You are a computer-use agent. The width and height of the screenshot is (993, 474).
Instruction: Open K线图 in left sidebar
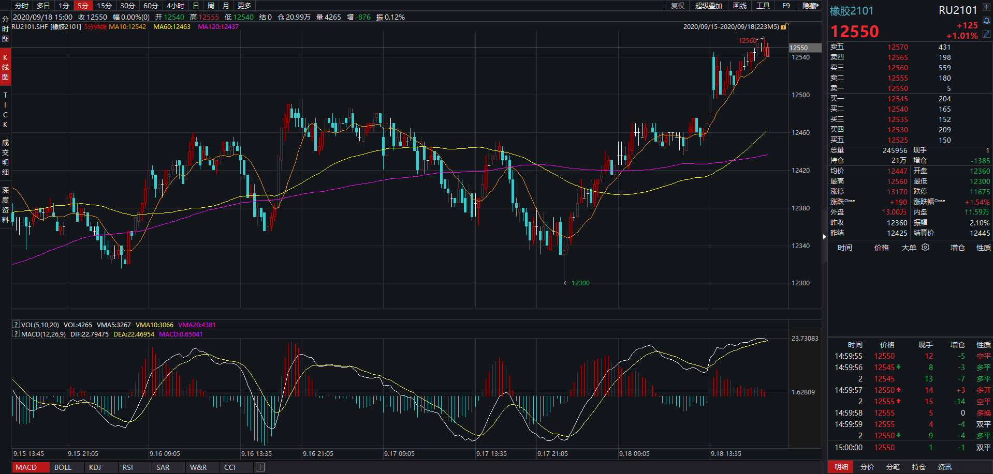(x=5, y=67)
